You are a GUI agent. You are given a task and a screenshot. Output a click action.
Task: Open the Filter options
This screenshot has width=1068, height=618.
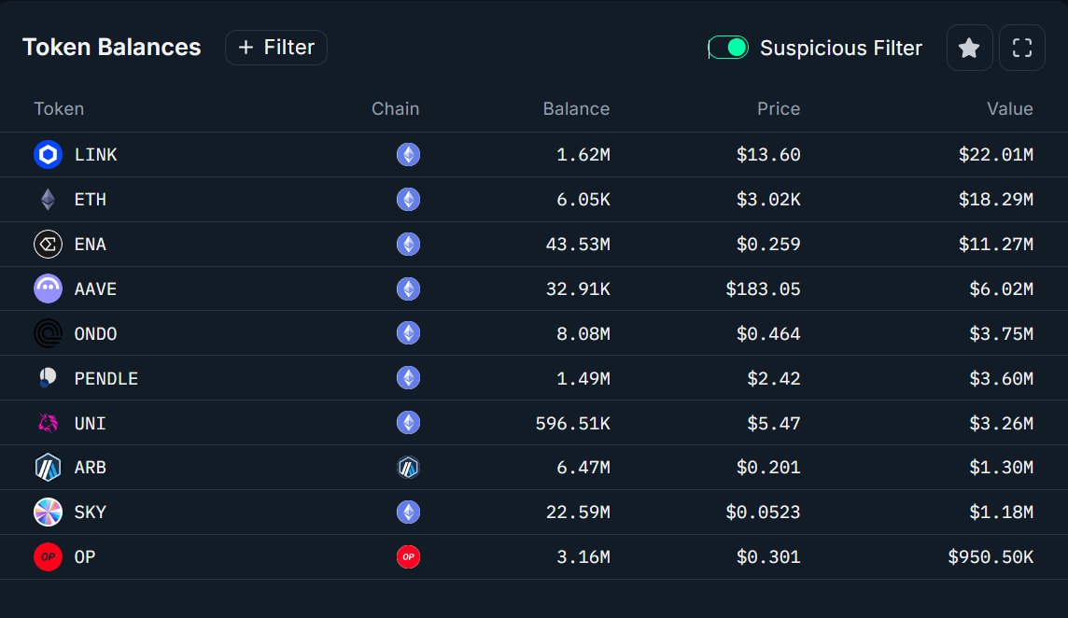point(276,48)
